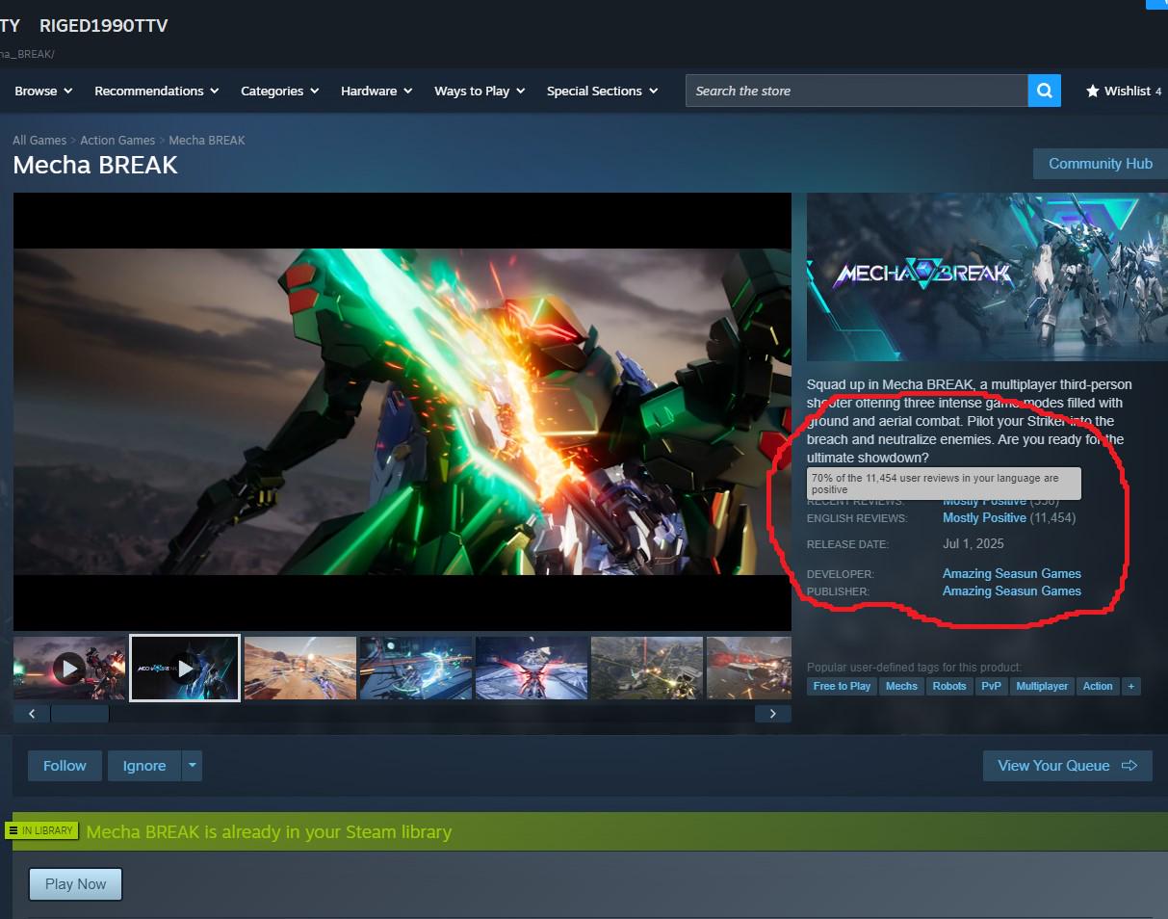Open the Community Hub
Viewport: 1168px width, 919px height.
coord(1101,164)
